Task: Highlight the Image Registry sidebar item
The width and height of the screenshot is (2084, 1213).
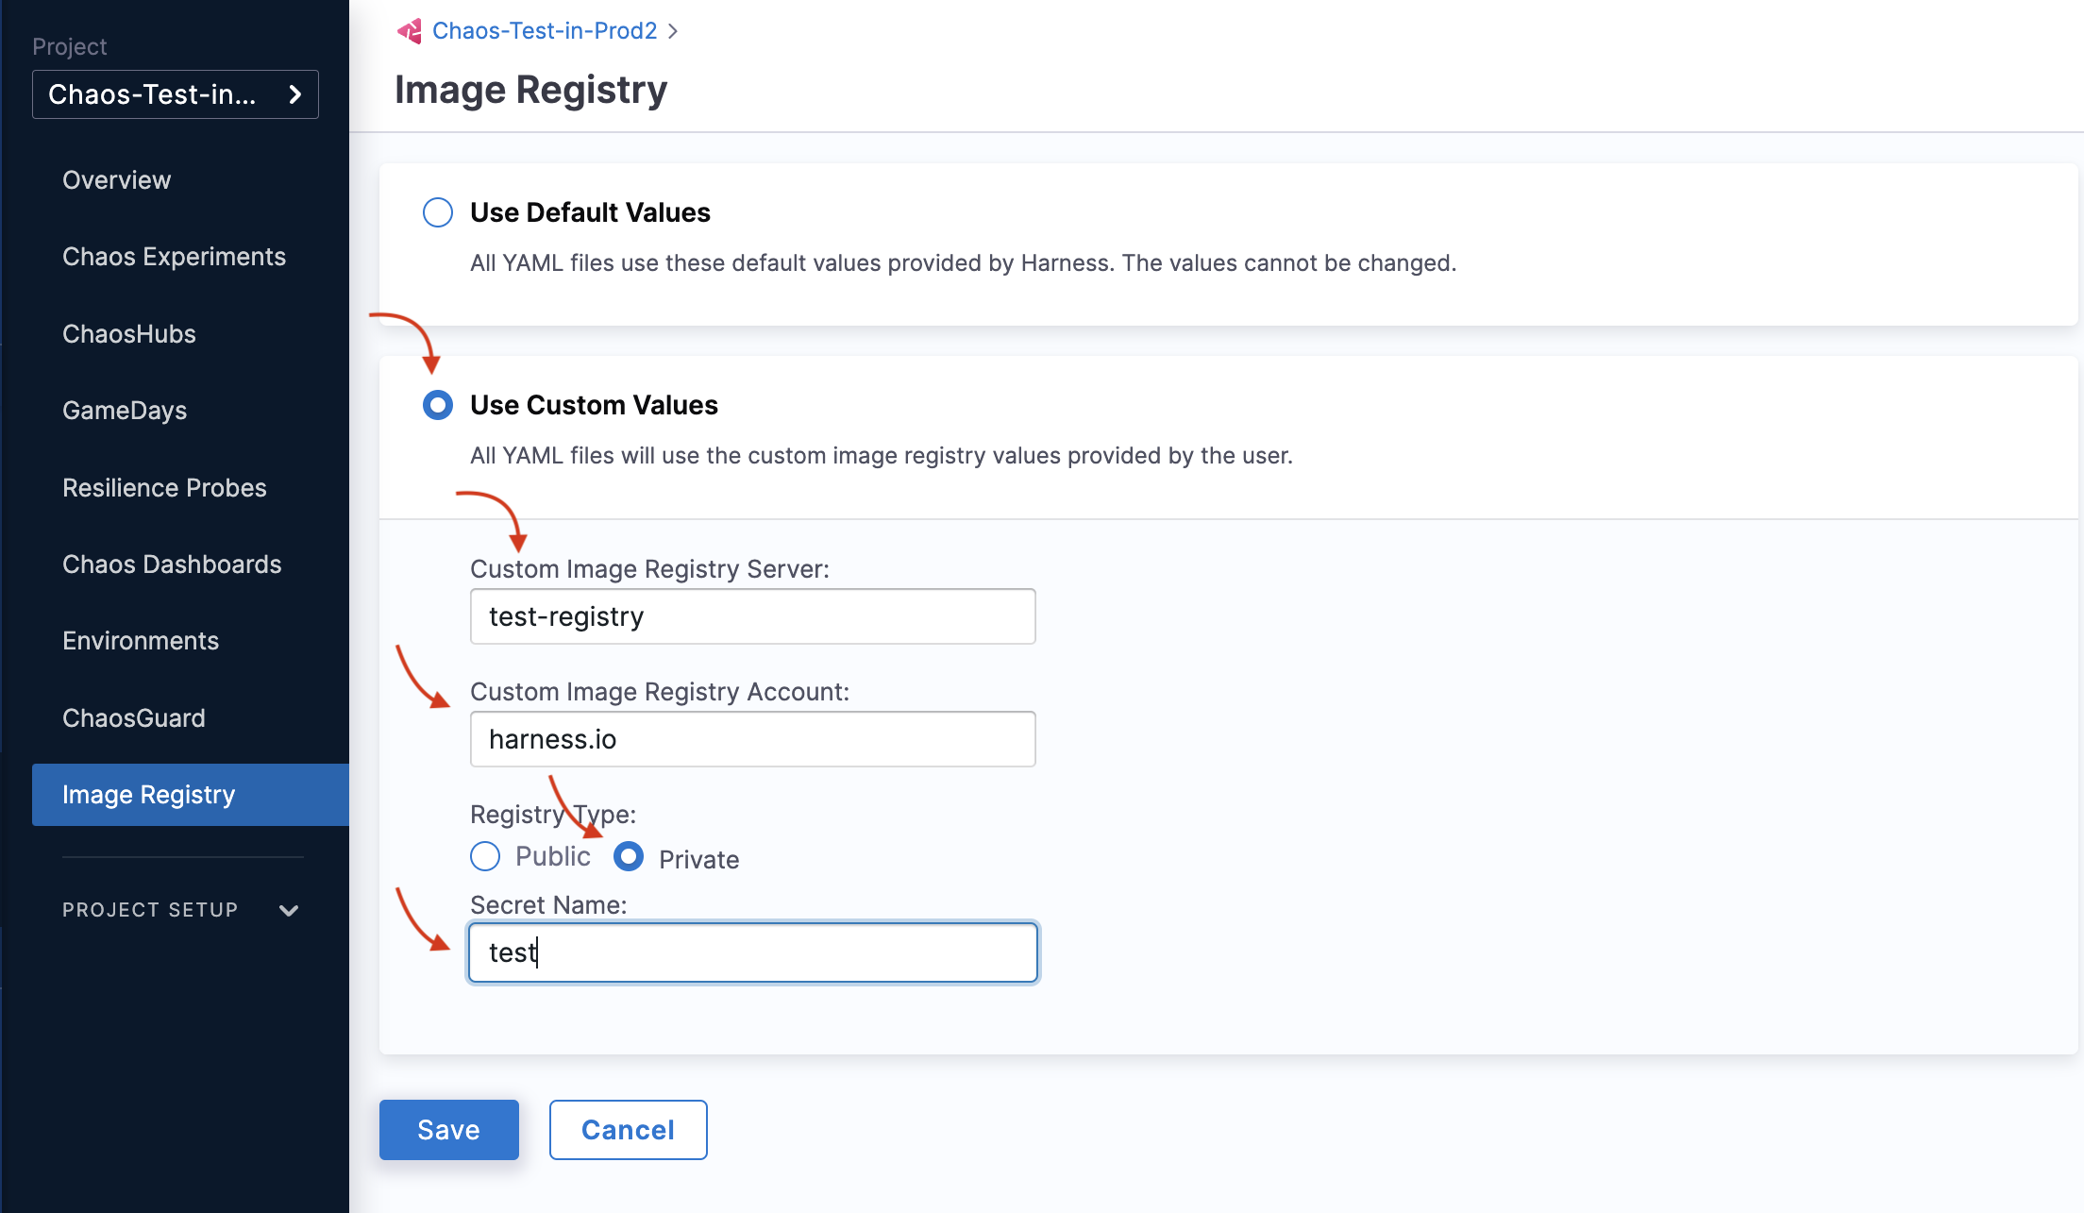Action: tap(148, 795)
